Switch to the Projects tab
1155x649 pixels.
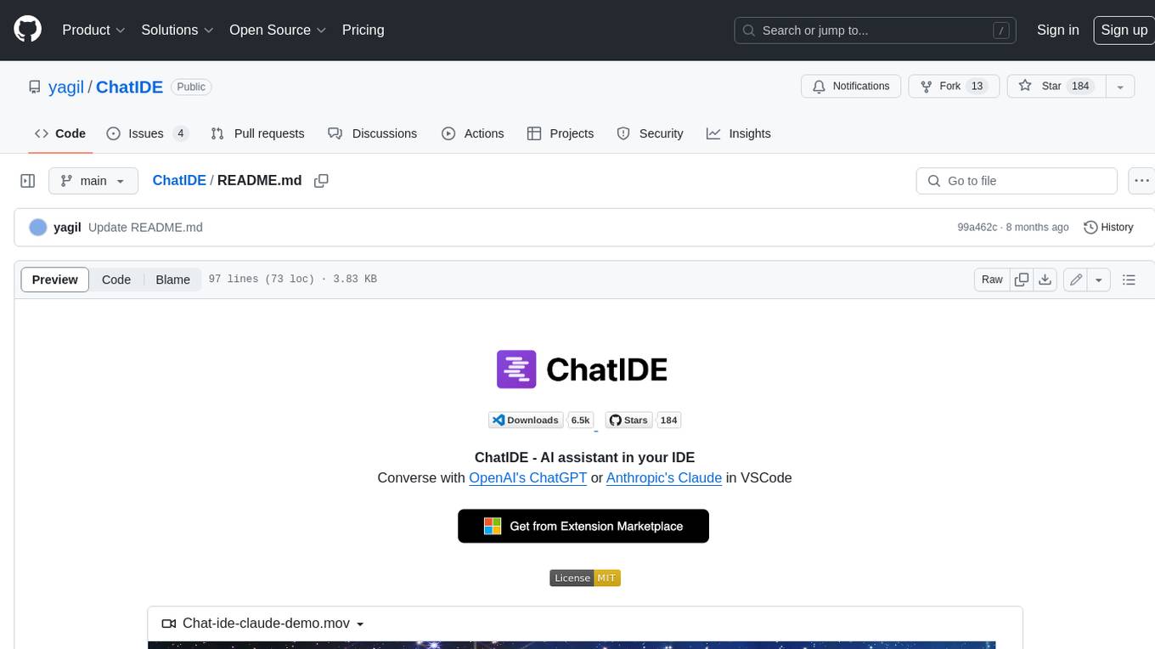(x=561, y=133)
